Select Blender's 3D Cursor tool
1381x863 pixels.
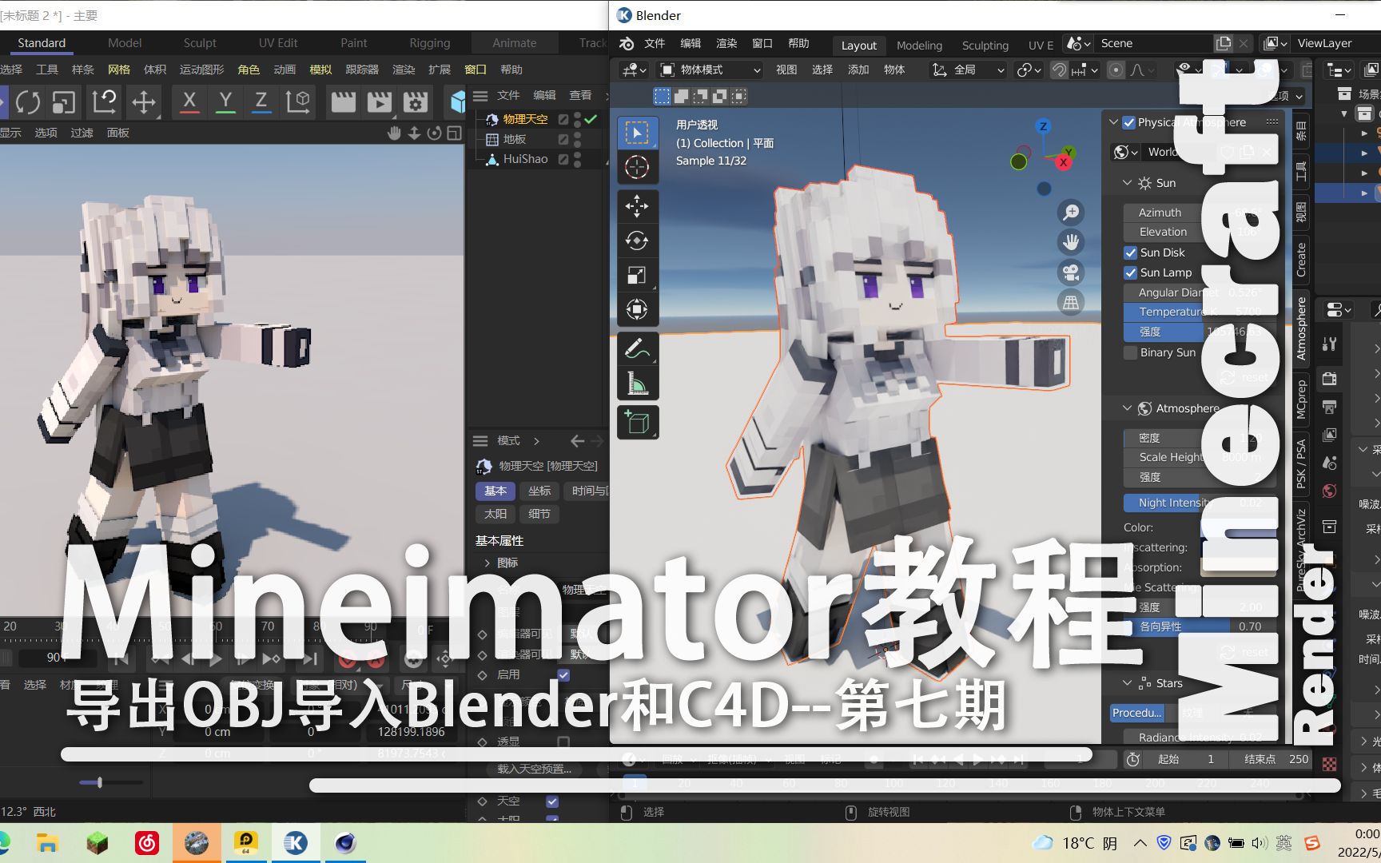(x=637, y=167)
